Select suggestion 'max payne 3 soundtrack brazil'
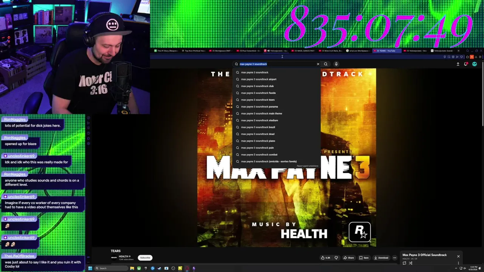 pos(277,127)
